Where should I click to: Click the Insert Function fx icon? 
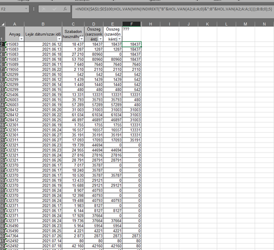tap(65, 9)
